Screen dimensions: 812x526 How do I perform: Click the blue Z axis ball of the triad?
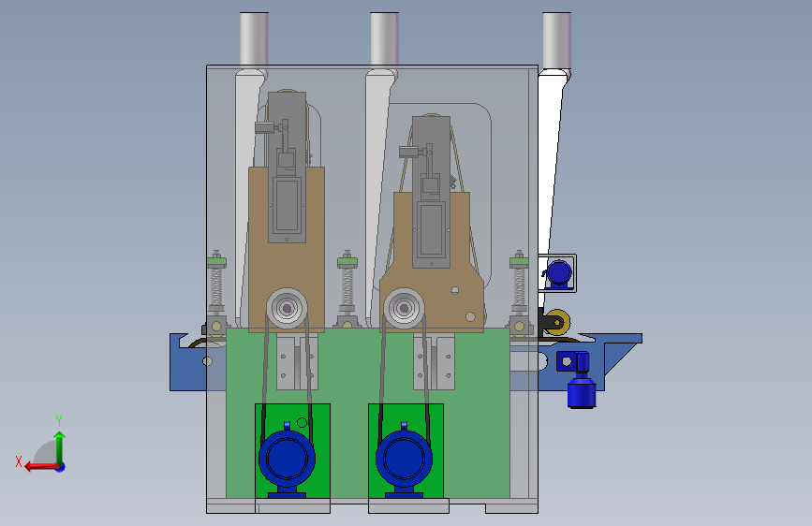(61, 467)
